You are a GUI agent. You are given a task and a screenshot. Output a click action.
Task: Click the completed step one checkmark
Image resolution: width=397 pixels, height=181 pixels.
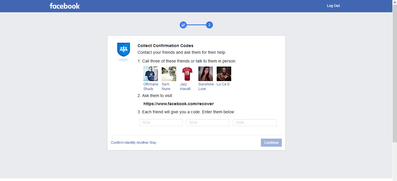[183, 25]
